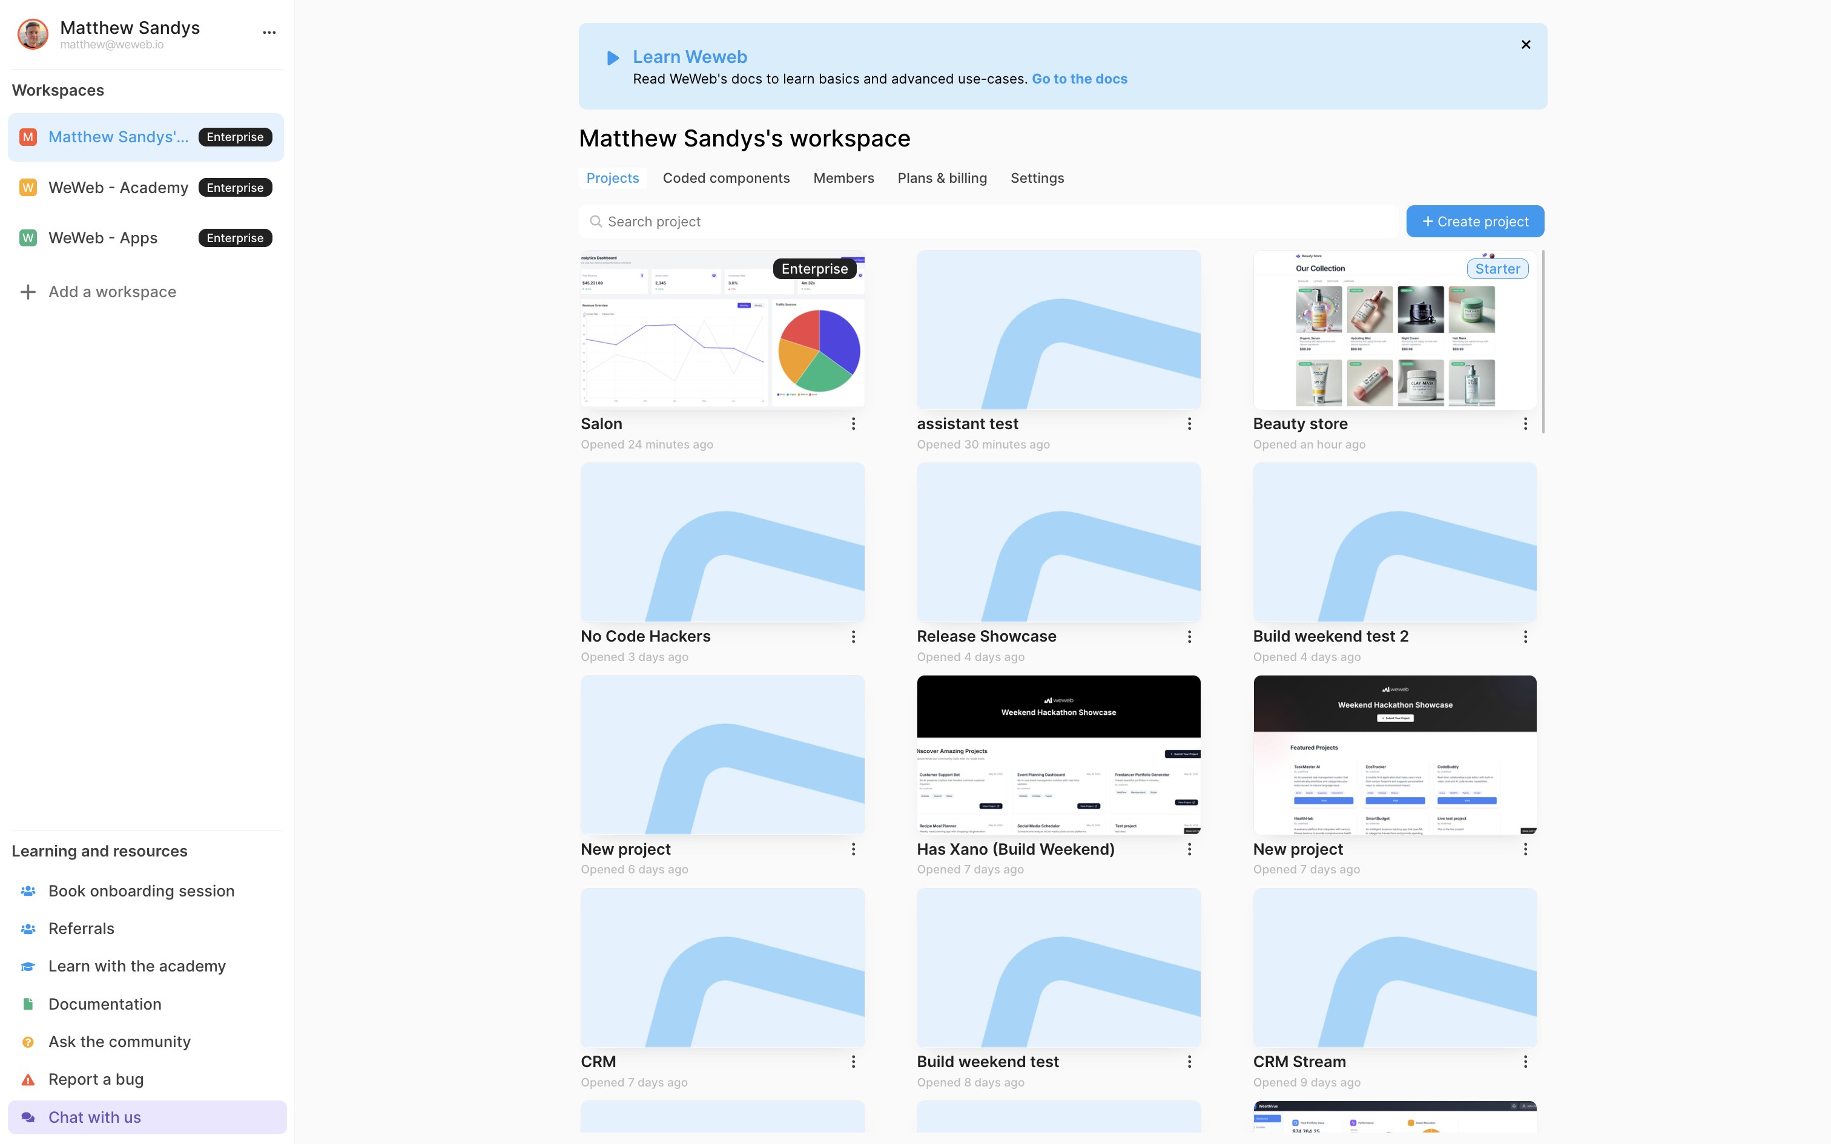Open the workspace Settings tab
The height and width of the screenshot is (1144, 1831).
pos(1037,178)
